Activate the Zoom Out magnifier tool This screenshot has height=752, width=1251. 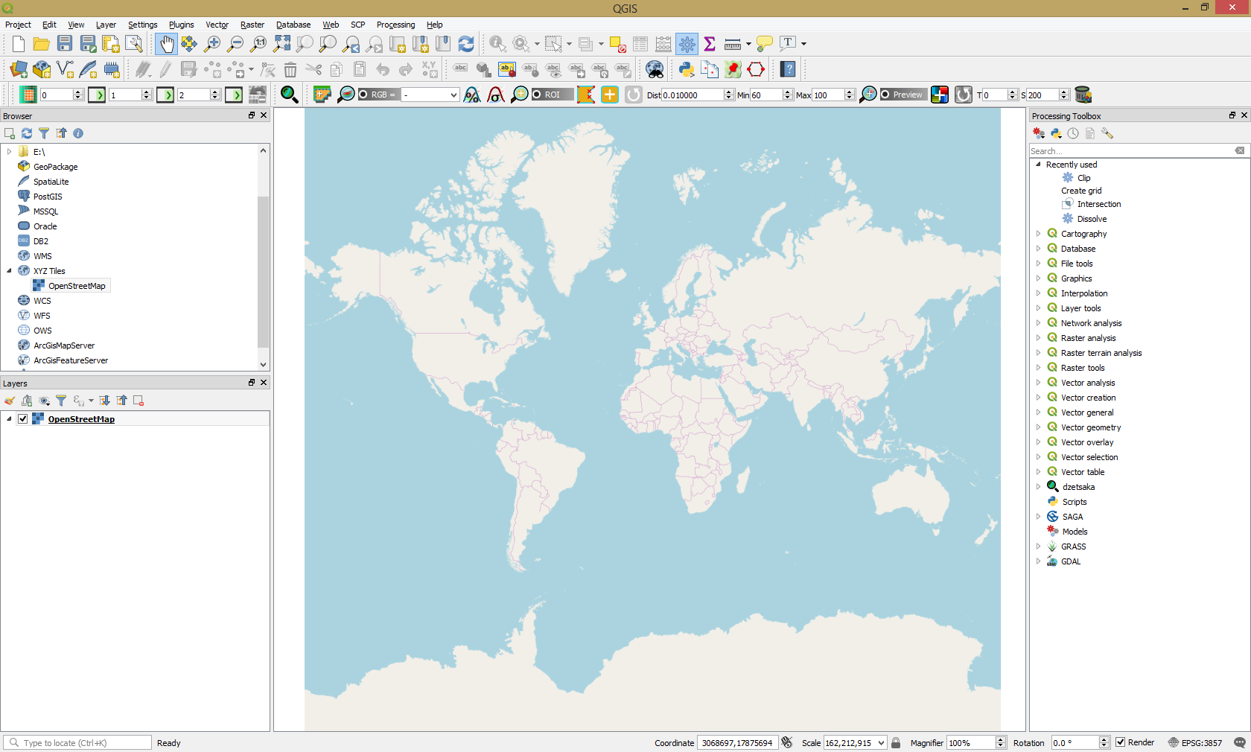(235, 44)
